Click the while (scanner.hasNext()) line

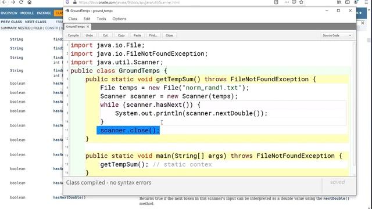click(151, 105)
